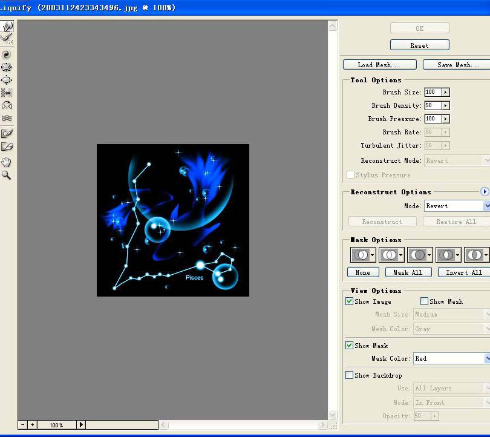
Task: Select the Freeze Mask tool
Action: click(7, 133)
